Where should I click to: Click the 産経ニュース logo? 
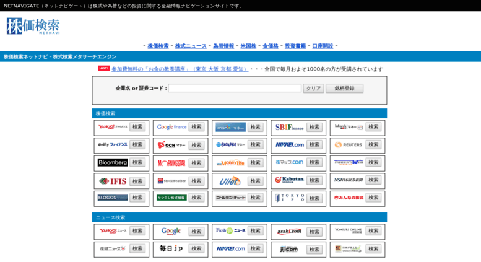coord(113,249)
